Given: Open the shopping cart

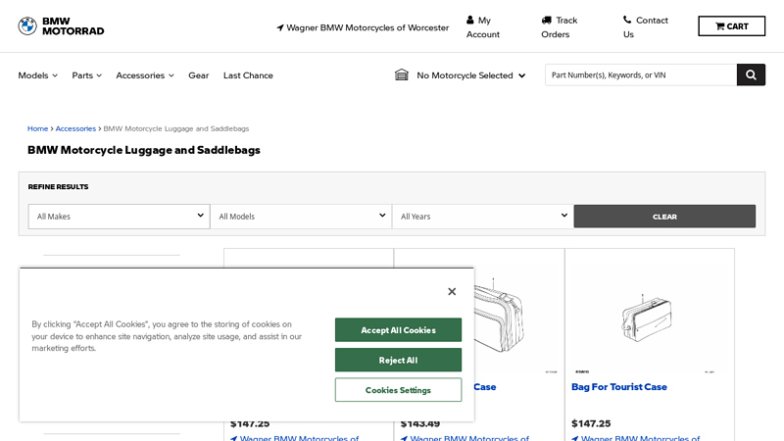Looking at the screenshot, I should click(x=731, y=26).
